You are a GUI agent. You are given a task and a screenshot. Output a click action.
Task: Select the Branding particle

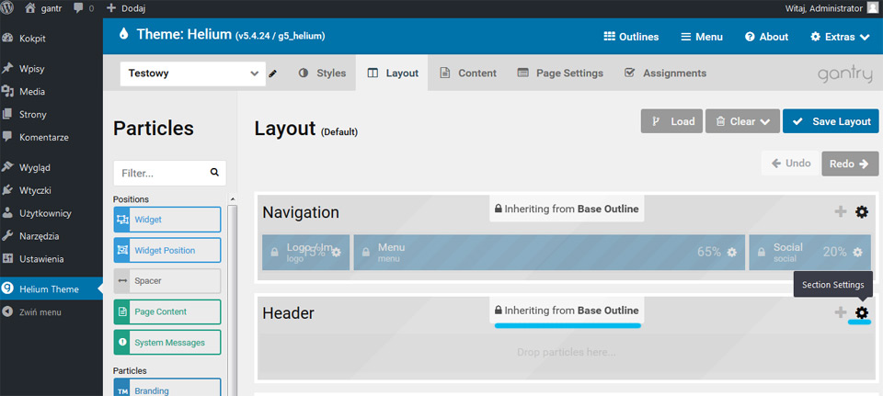(x=167, y=388)
